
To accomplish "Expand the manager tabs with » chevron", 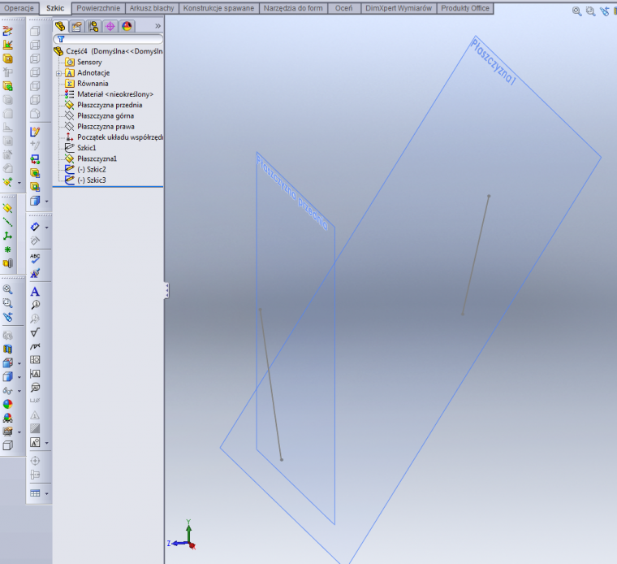I will tap(157, 26).
